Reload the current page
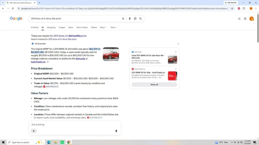Image resolution: width=259 pixels, height=145 pixels. (13, 8)
